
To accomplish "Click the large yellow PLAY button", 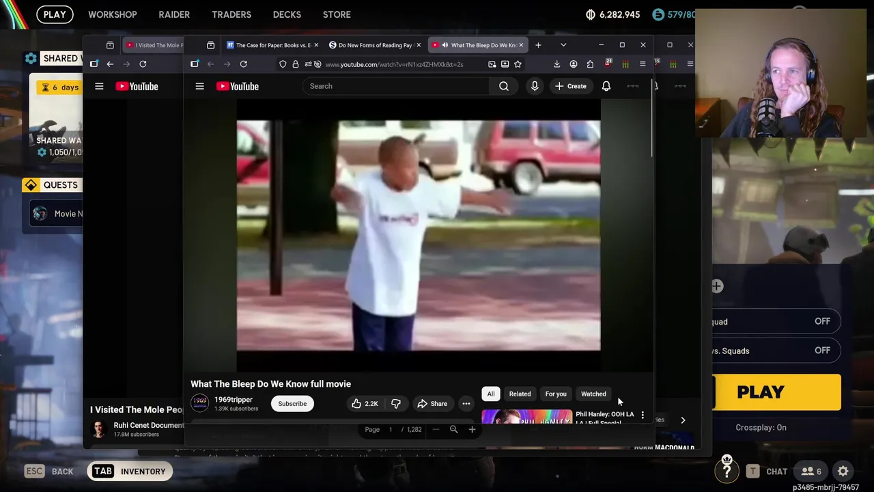I will click(776, 392).
